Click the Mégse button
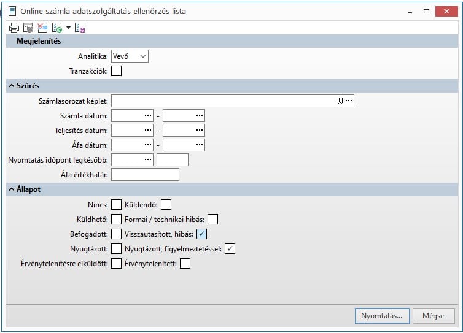Viewport: 463px width, 333px height. pyautogui.click(x=434, y=316)
